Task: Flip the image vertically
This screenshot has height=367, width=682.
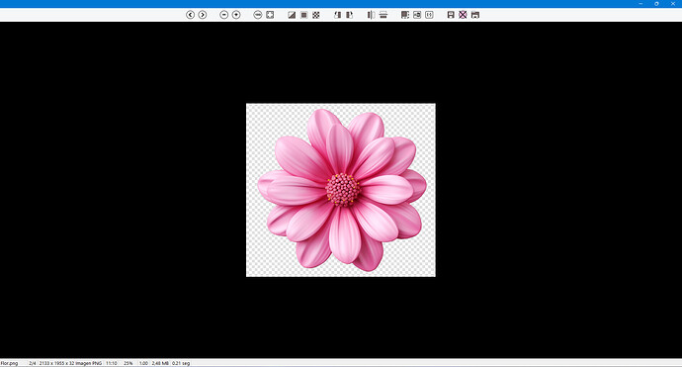Action: 384,15
